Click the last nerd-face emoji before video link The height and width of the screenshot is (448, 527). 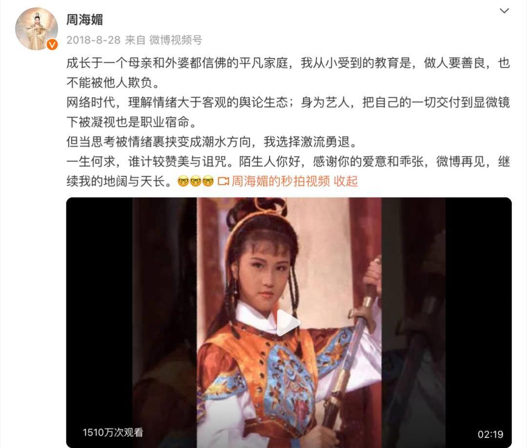point(208,182)
